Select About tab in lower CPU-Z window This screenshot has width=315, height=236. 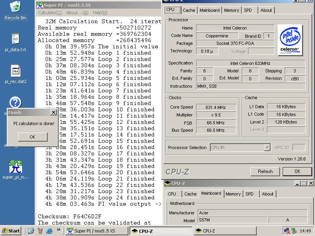(268, 194)
